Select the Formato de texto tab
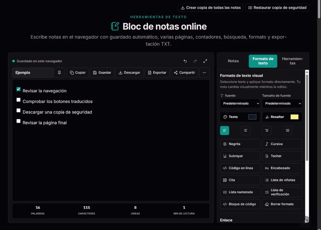 pos(263,61)
